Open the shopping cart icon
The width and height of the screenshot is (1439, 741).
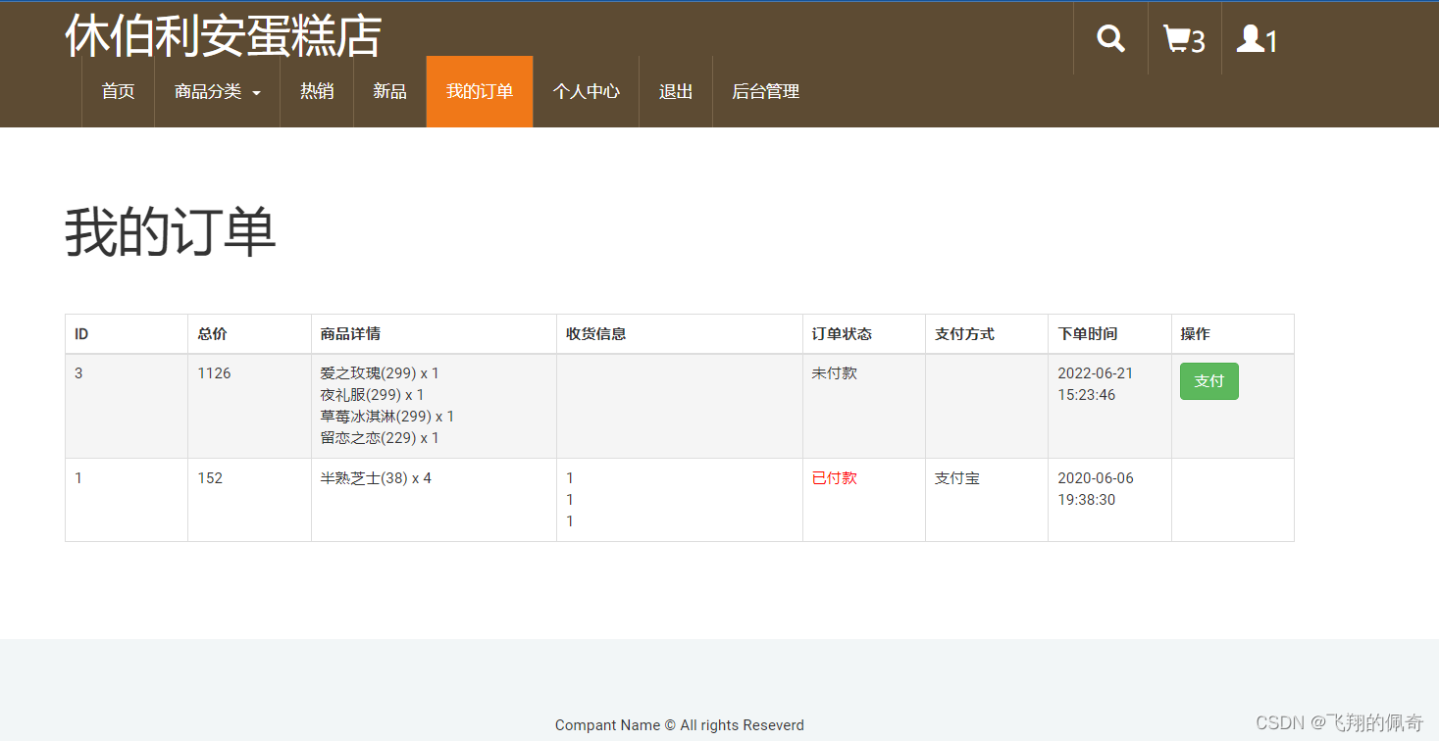1183,39
